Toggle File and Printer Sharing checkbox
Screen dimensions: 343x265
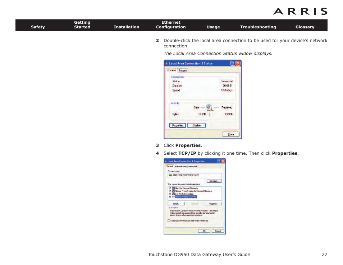170,191
